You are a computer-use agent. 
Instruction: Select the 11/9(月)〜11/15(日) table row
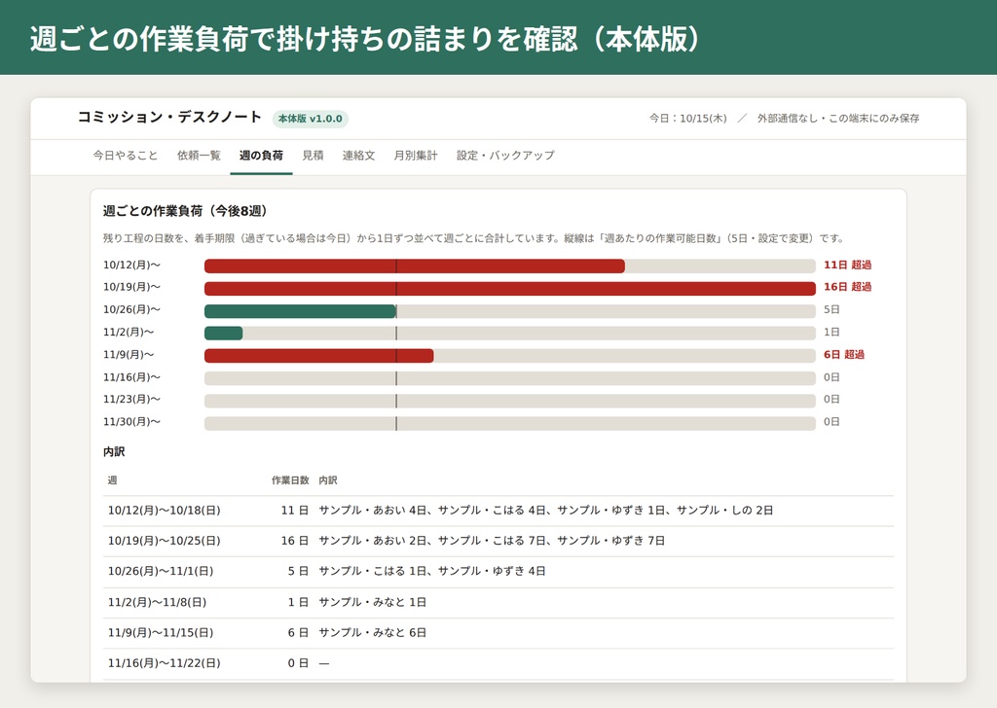tap(498, 633)
